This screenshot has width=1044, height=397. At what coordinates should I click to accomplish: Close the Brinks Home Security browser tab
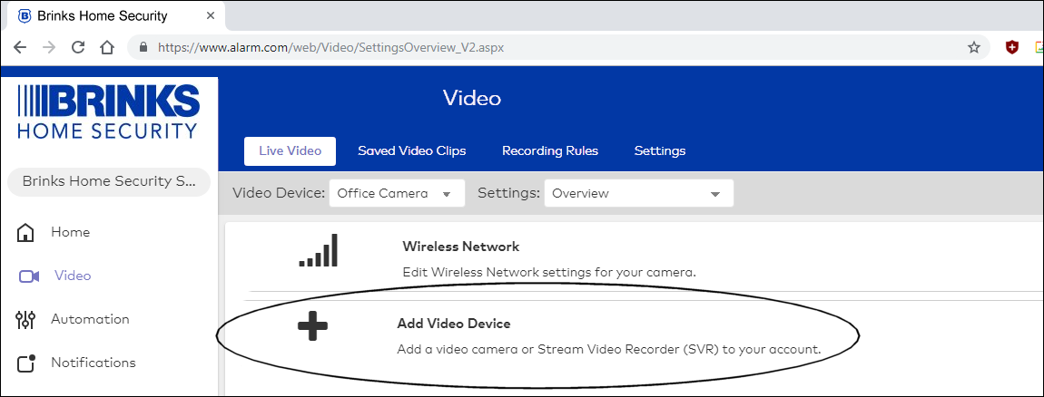pos(211,15)
